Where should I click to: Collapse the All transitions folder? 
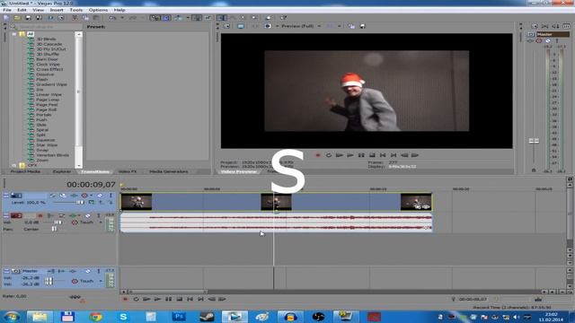(14, 34)
